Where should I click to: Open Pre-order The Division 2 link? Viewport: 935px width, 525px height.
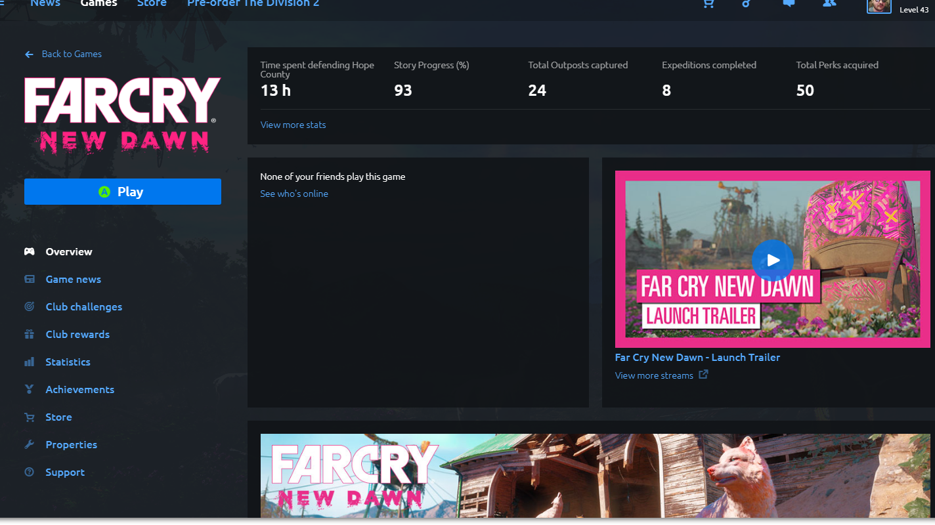[253, 3]
